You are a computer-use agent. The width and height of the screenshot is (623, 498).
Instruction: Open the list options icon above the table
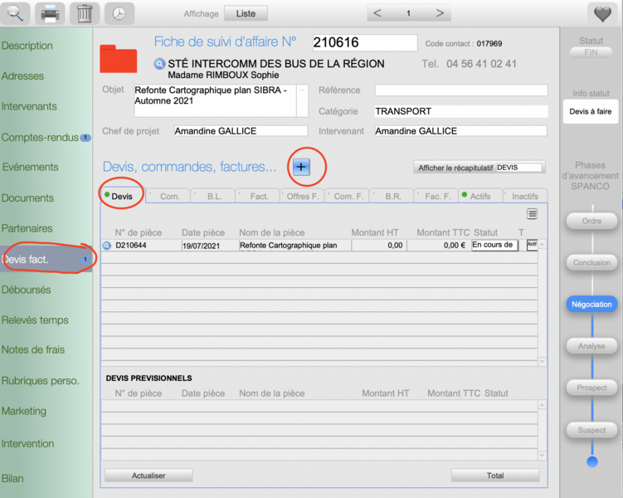(x=532, y=214)
